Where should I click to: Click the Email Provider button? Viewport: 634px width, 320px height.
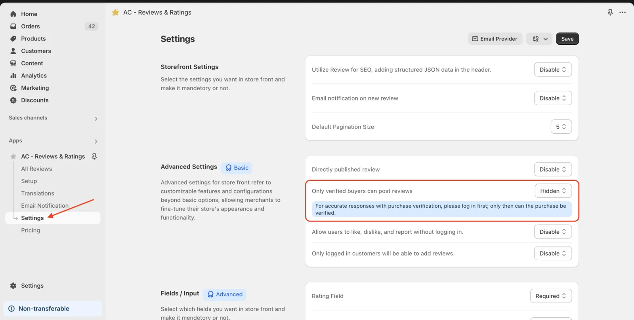(x=495, y=39)
